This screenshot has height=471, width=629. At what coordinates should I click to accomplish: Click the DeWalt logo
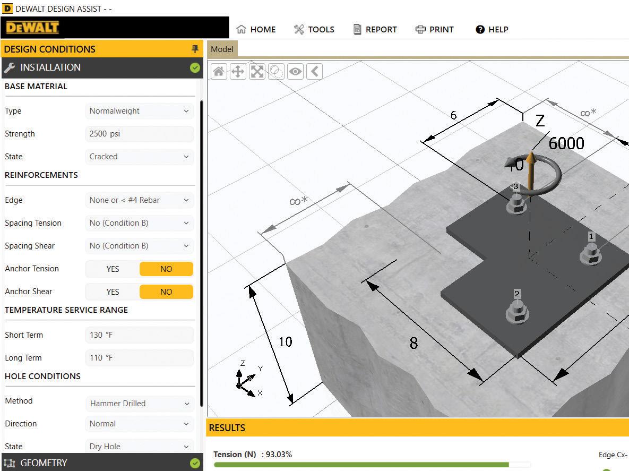pos(32,28)
